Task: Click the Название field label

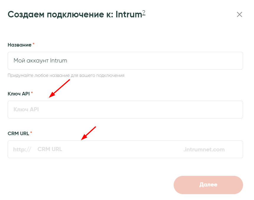Action: coord(19,45)
